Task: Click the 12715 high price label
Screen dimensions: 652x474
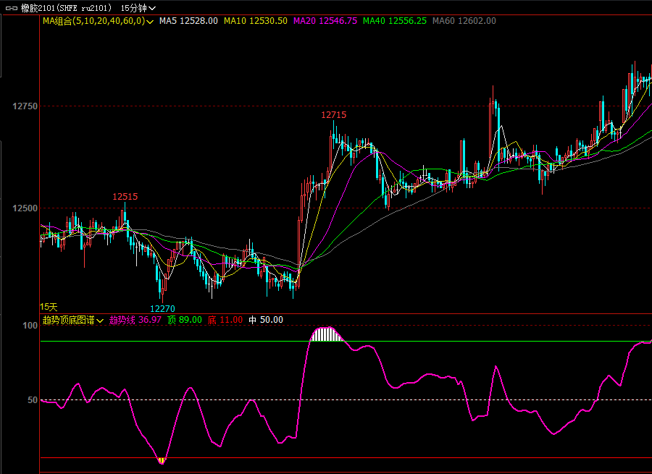Action: [333, 115]
